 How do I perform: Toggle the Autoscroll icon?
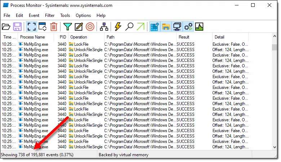tap(43, 27)
